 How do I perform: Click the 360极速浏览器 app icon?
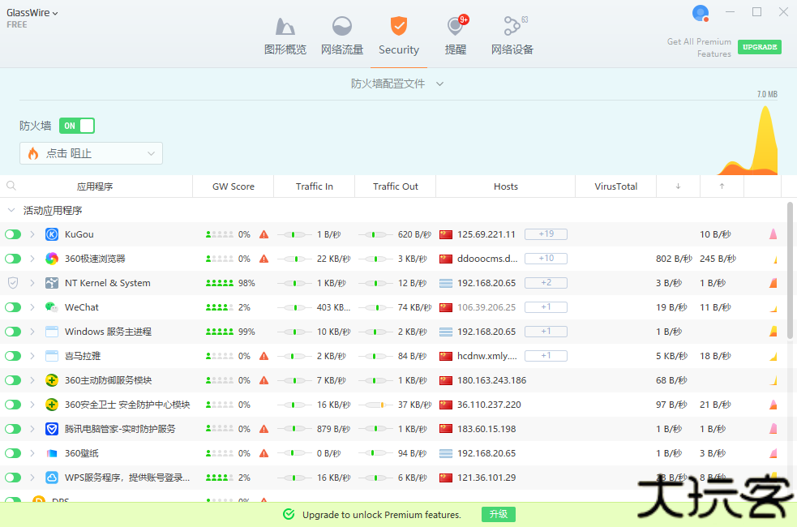click(52, 259)
